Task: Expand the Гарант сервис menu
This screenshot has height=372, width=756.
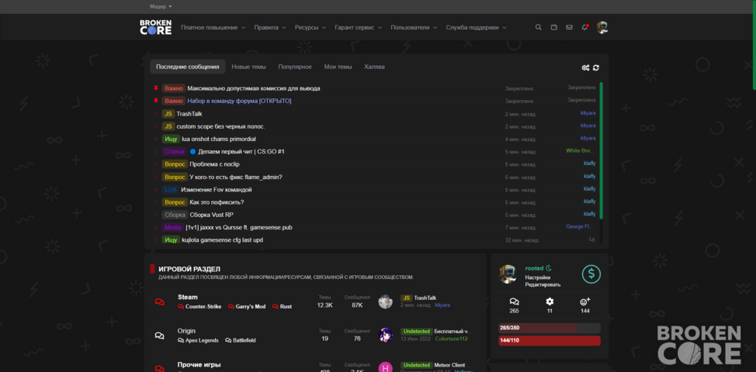Action: click(359, 28)
